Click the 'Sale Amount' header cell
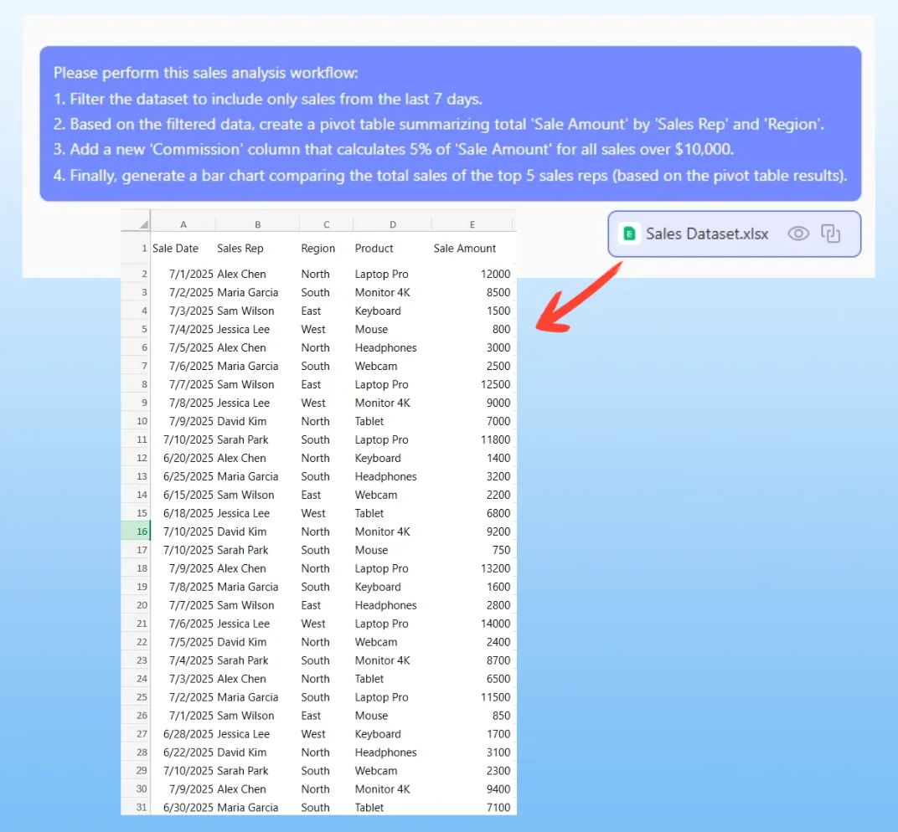This screenshot has height=832, width=898. coord(465,249)
